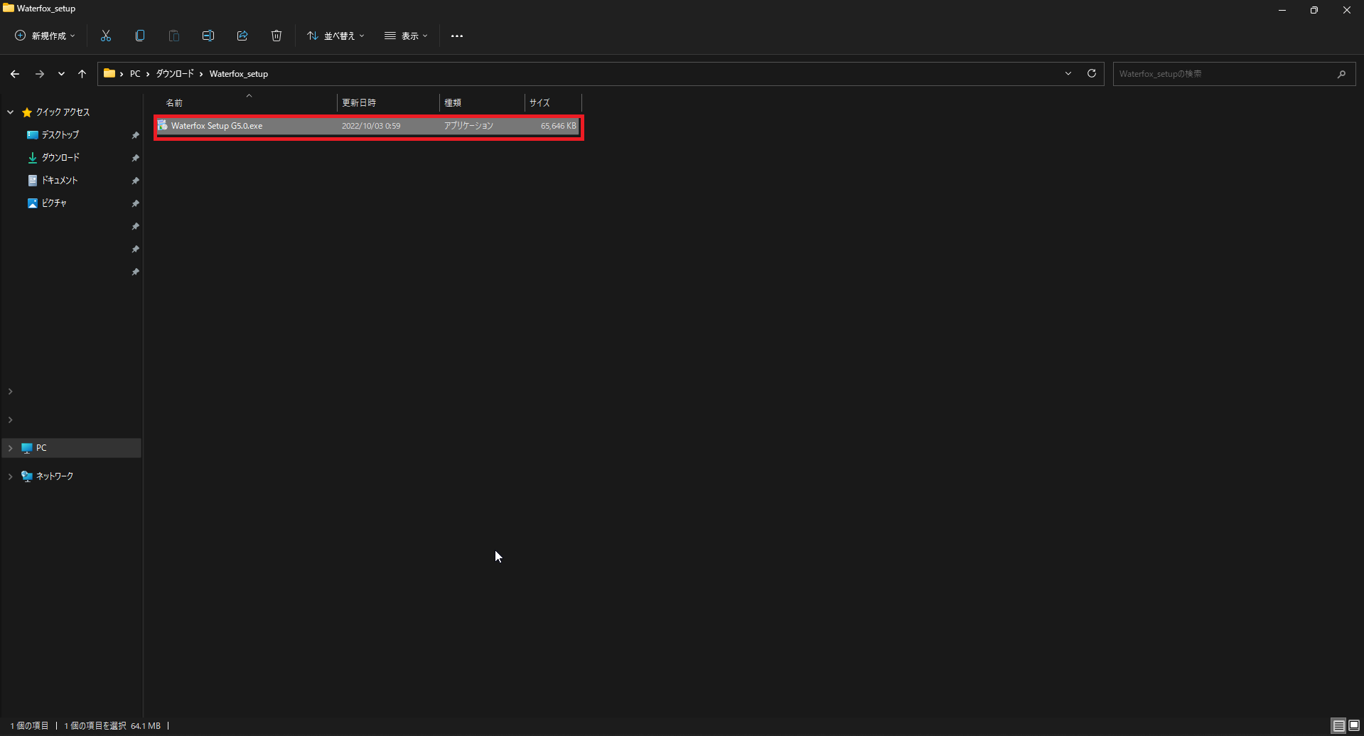Select ピクチャ in navigation pane
Viewport: 1364px width, 736px height.
(54, 203)
